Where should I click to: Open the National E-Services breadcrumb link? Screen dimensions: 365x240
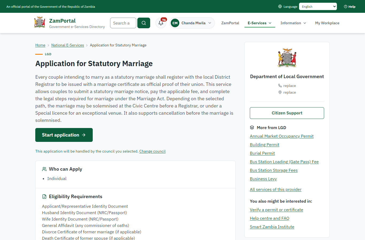point(68,45)
